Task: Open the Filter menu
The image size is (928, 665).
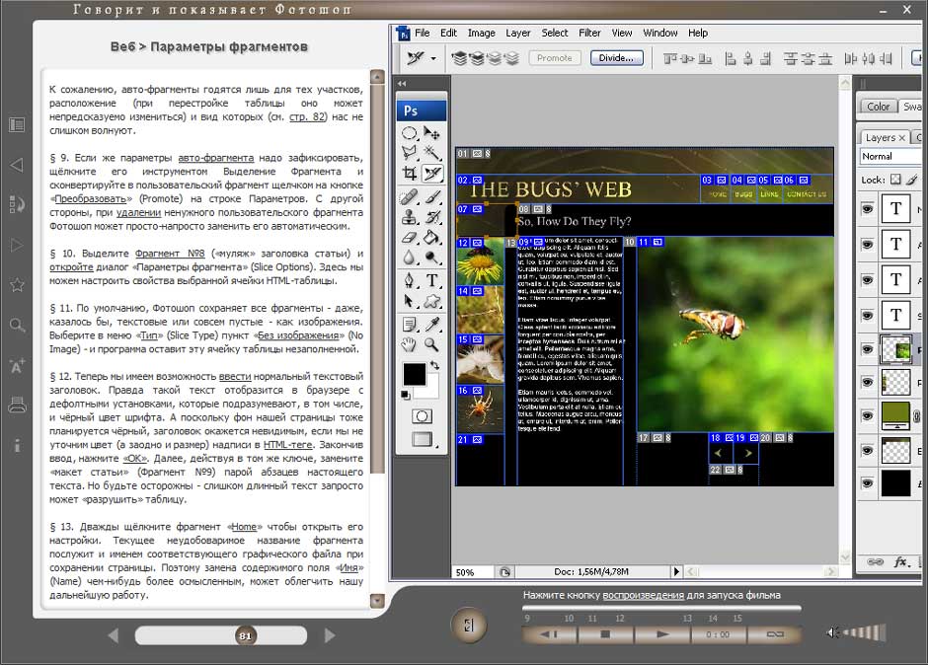Action: (590, 33)
